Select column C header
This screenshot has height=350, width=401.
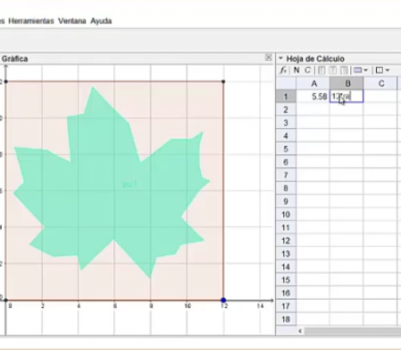[x=380, y=83]
